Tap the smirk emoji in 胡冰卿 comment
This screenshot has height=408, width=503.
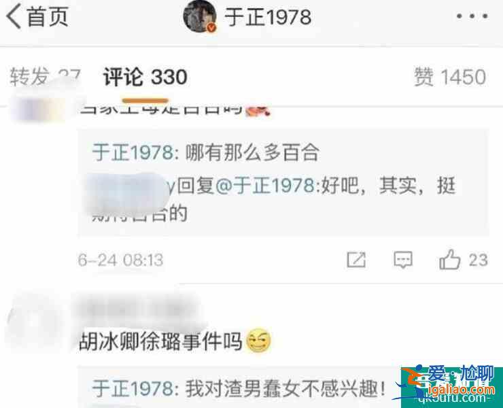coord(258,341)
